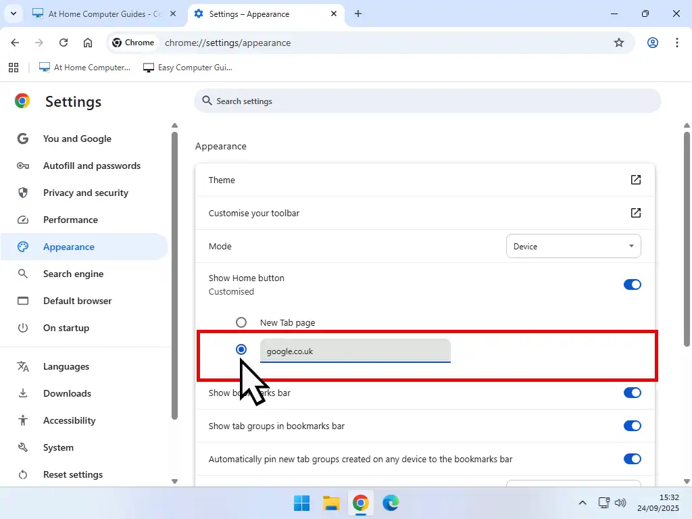This screenshot has width=692, height=519.
Task: Open the Chrome profile icon
Action: click(x=652, y=43)
